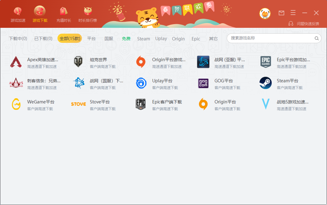Click the 搜索游戏名称 search field

274,38
